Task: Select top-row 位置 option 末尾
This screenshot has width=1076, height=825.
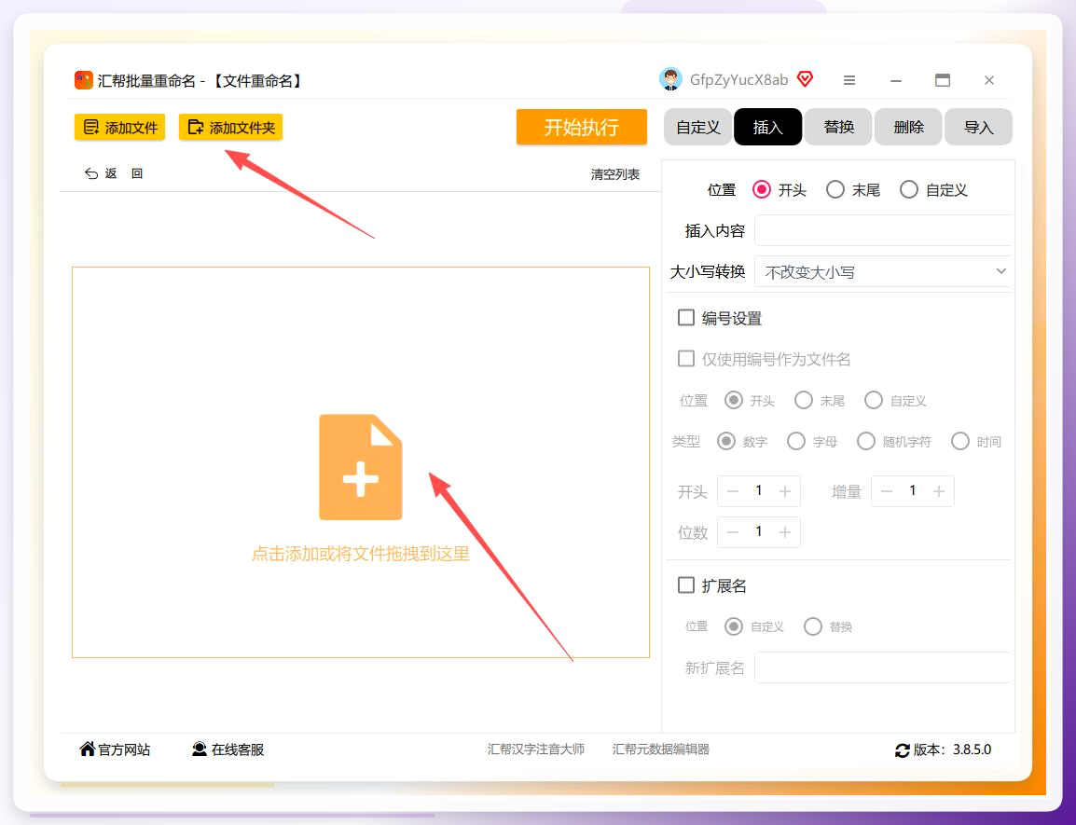Action: pos(835,189)
